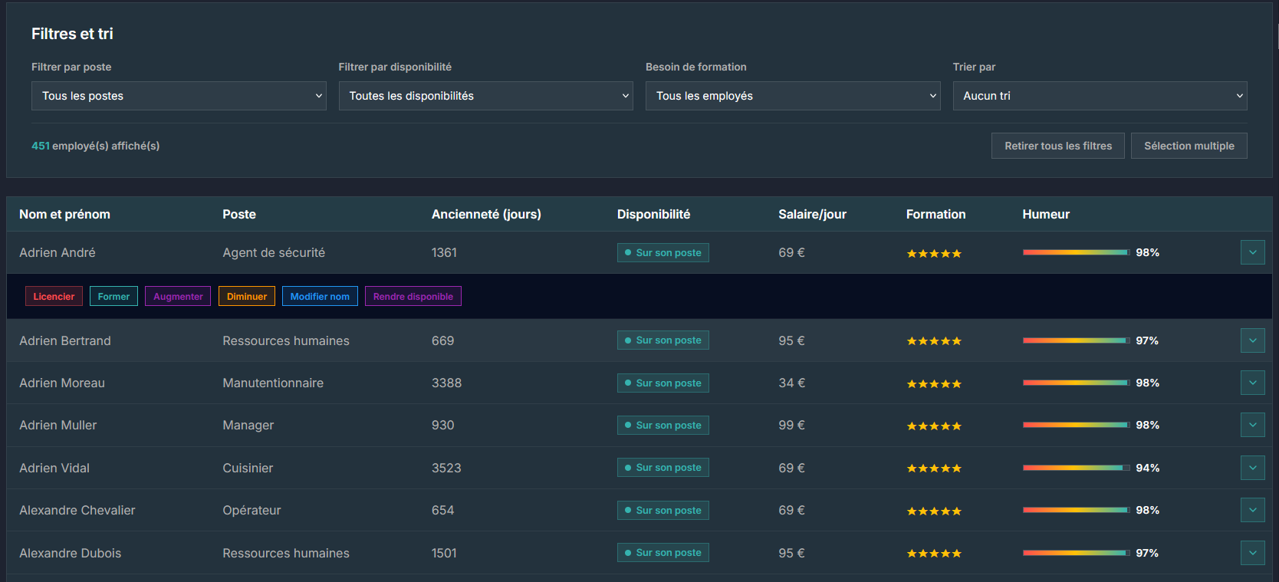The image size is (1279, 582).
Task: Click mood value '94%'
Action: coord(1147,468)
